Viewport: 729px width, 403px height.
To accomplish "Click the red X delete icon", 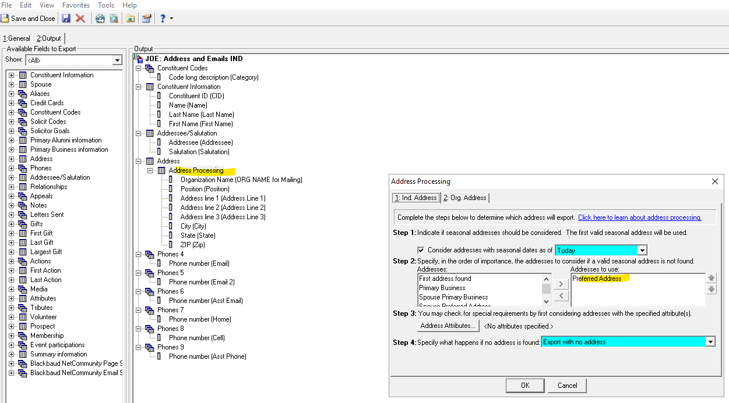I will pos(80,19).
